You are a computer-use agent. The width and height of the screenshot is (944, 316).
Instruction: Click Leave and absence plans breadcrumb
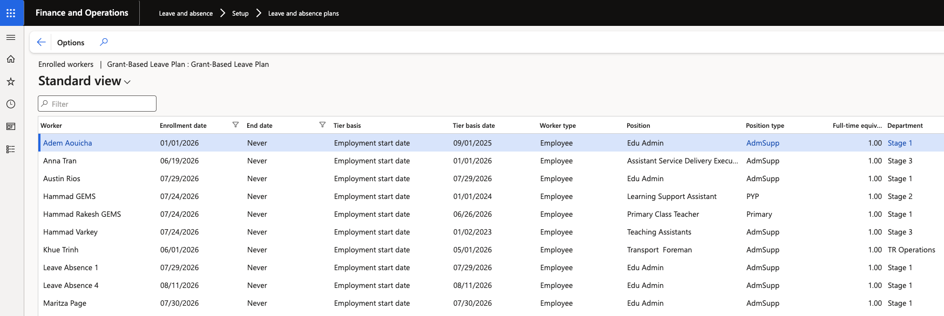point(303,13)
